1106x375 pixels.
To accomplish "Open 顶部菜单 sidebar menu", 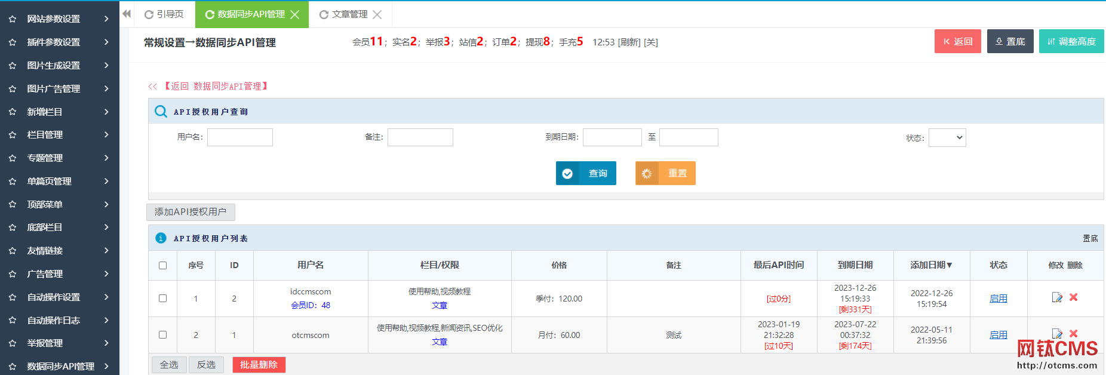I will pyautogui.click(x=60, y=204).
